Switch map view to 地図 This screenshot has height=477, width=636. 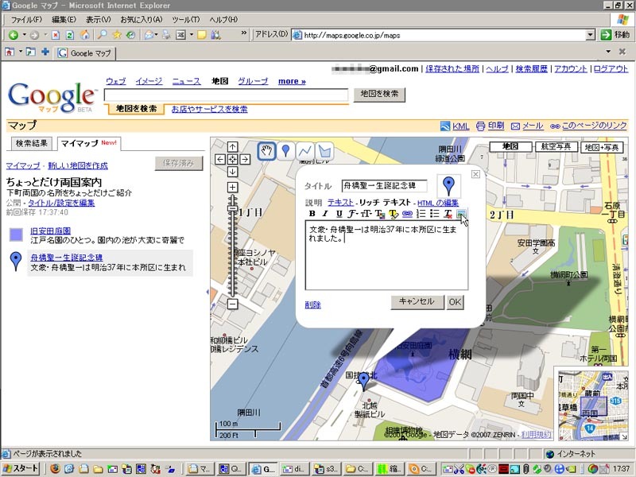[510, 146]
